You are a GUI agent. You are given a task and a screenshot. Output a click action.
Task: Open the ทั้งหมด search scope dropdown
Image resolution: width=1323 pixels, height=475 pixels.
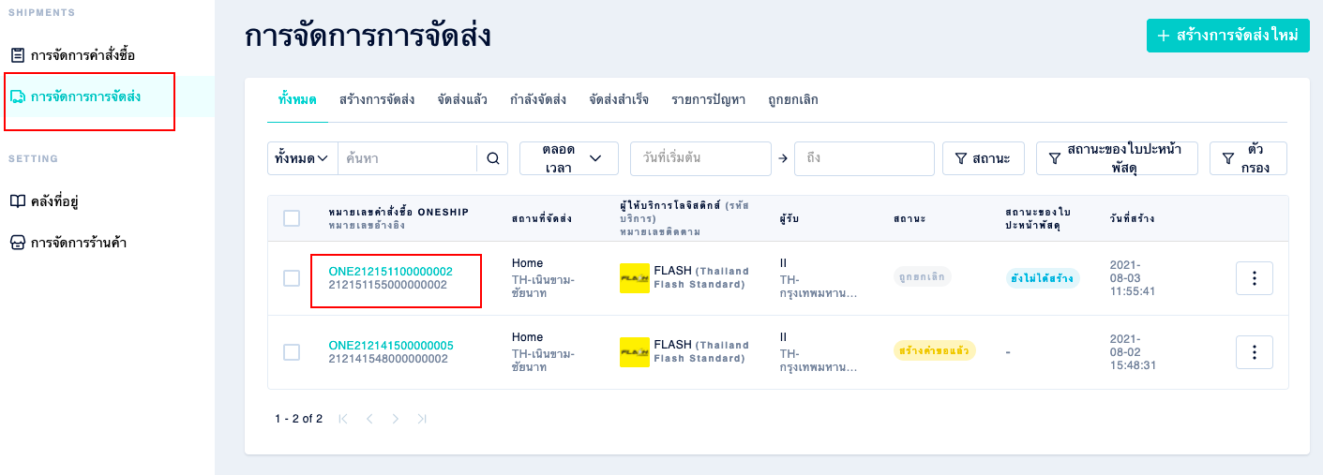coord(302,158)
